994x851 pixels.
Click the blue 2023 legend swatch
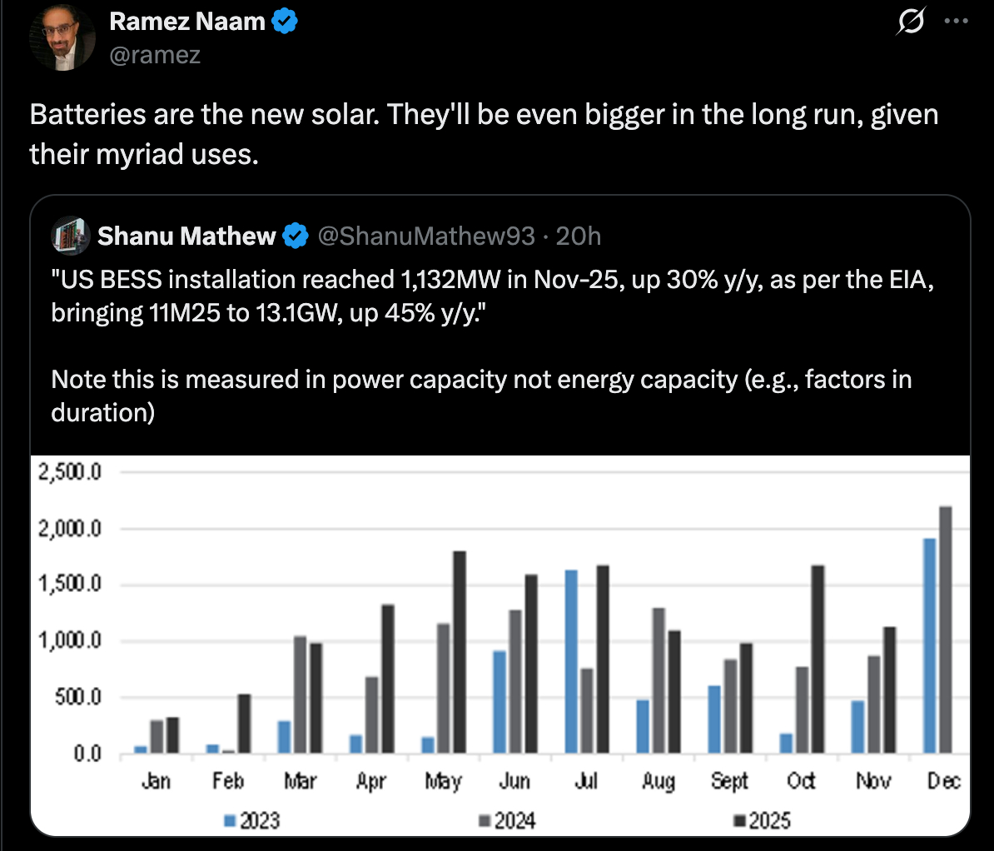point(230,822)
